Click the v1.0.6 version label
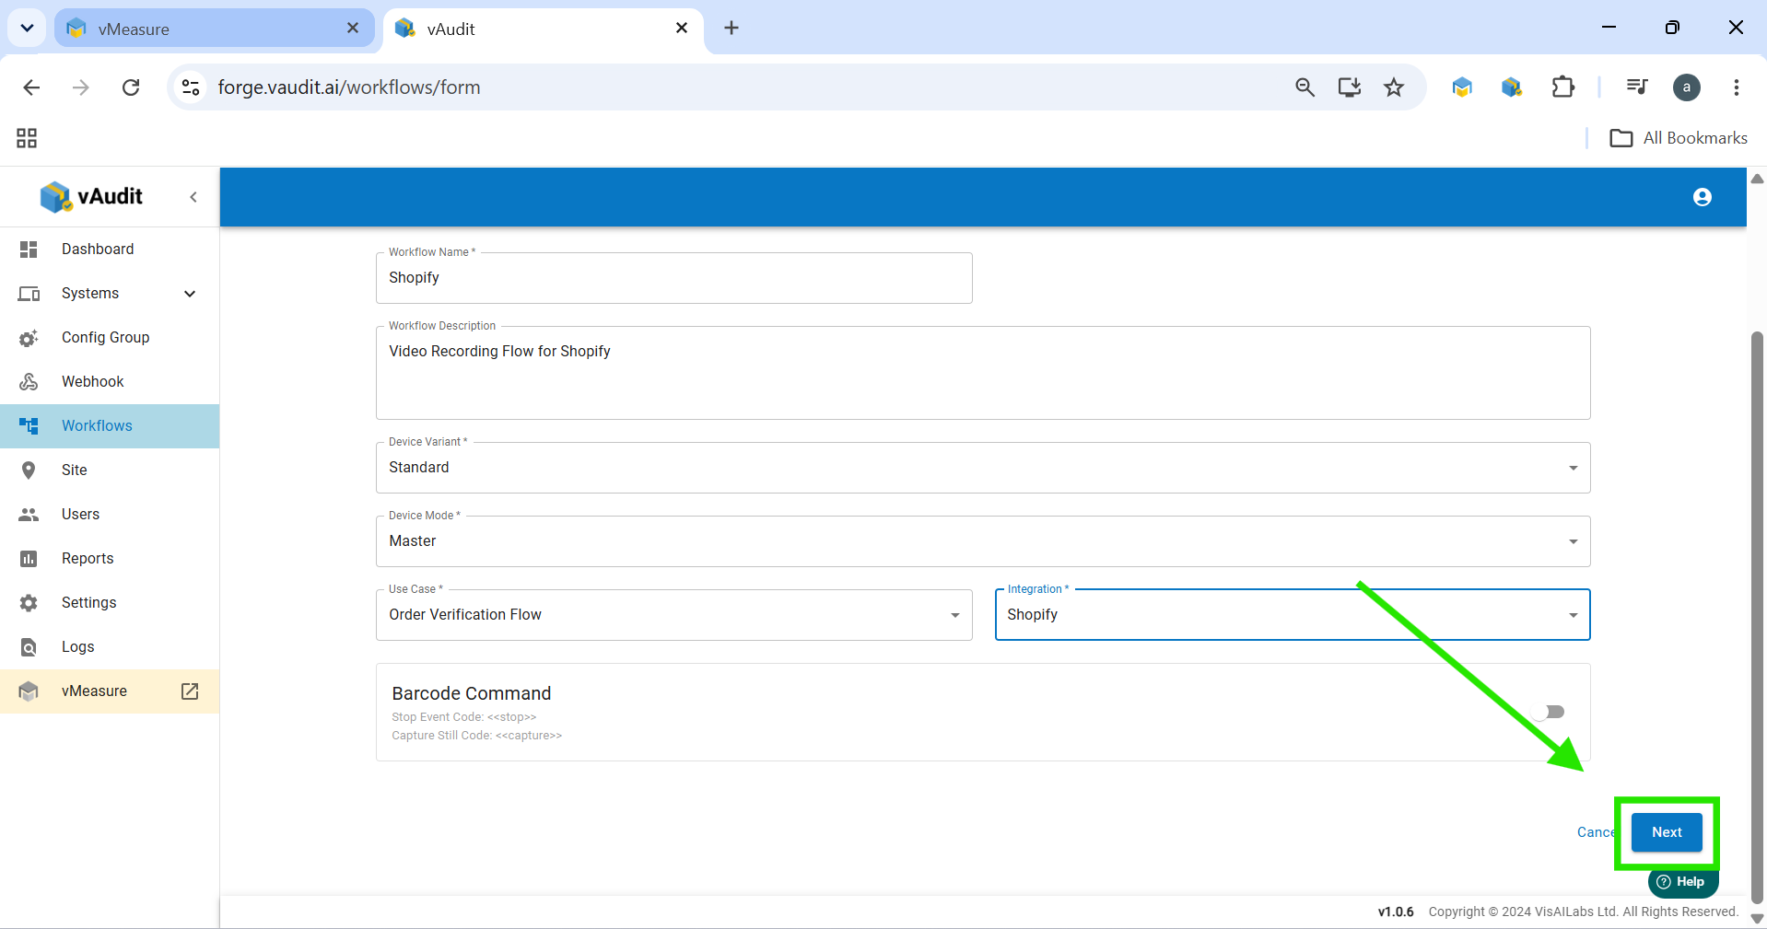Screen dimensions: 1767x929 click(x=1396, y=912)
